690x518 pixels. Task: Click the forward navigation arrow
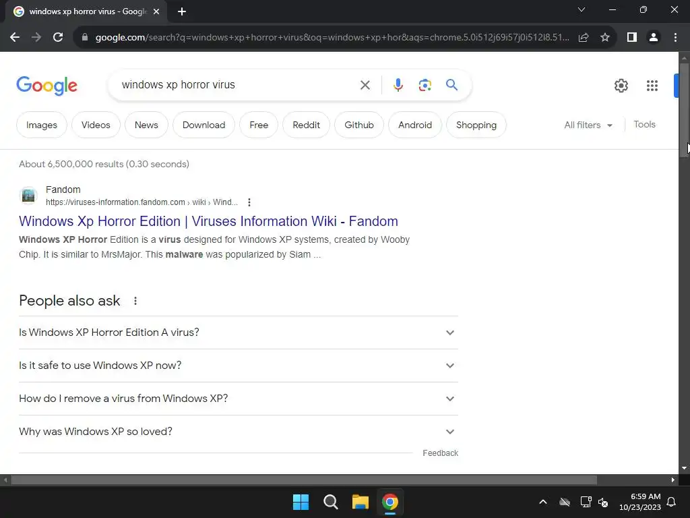click(36, 38)
